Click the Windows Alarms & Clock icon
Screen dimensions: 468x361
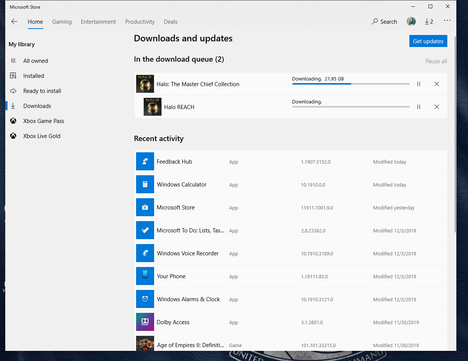145,299
